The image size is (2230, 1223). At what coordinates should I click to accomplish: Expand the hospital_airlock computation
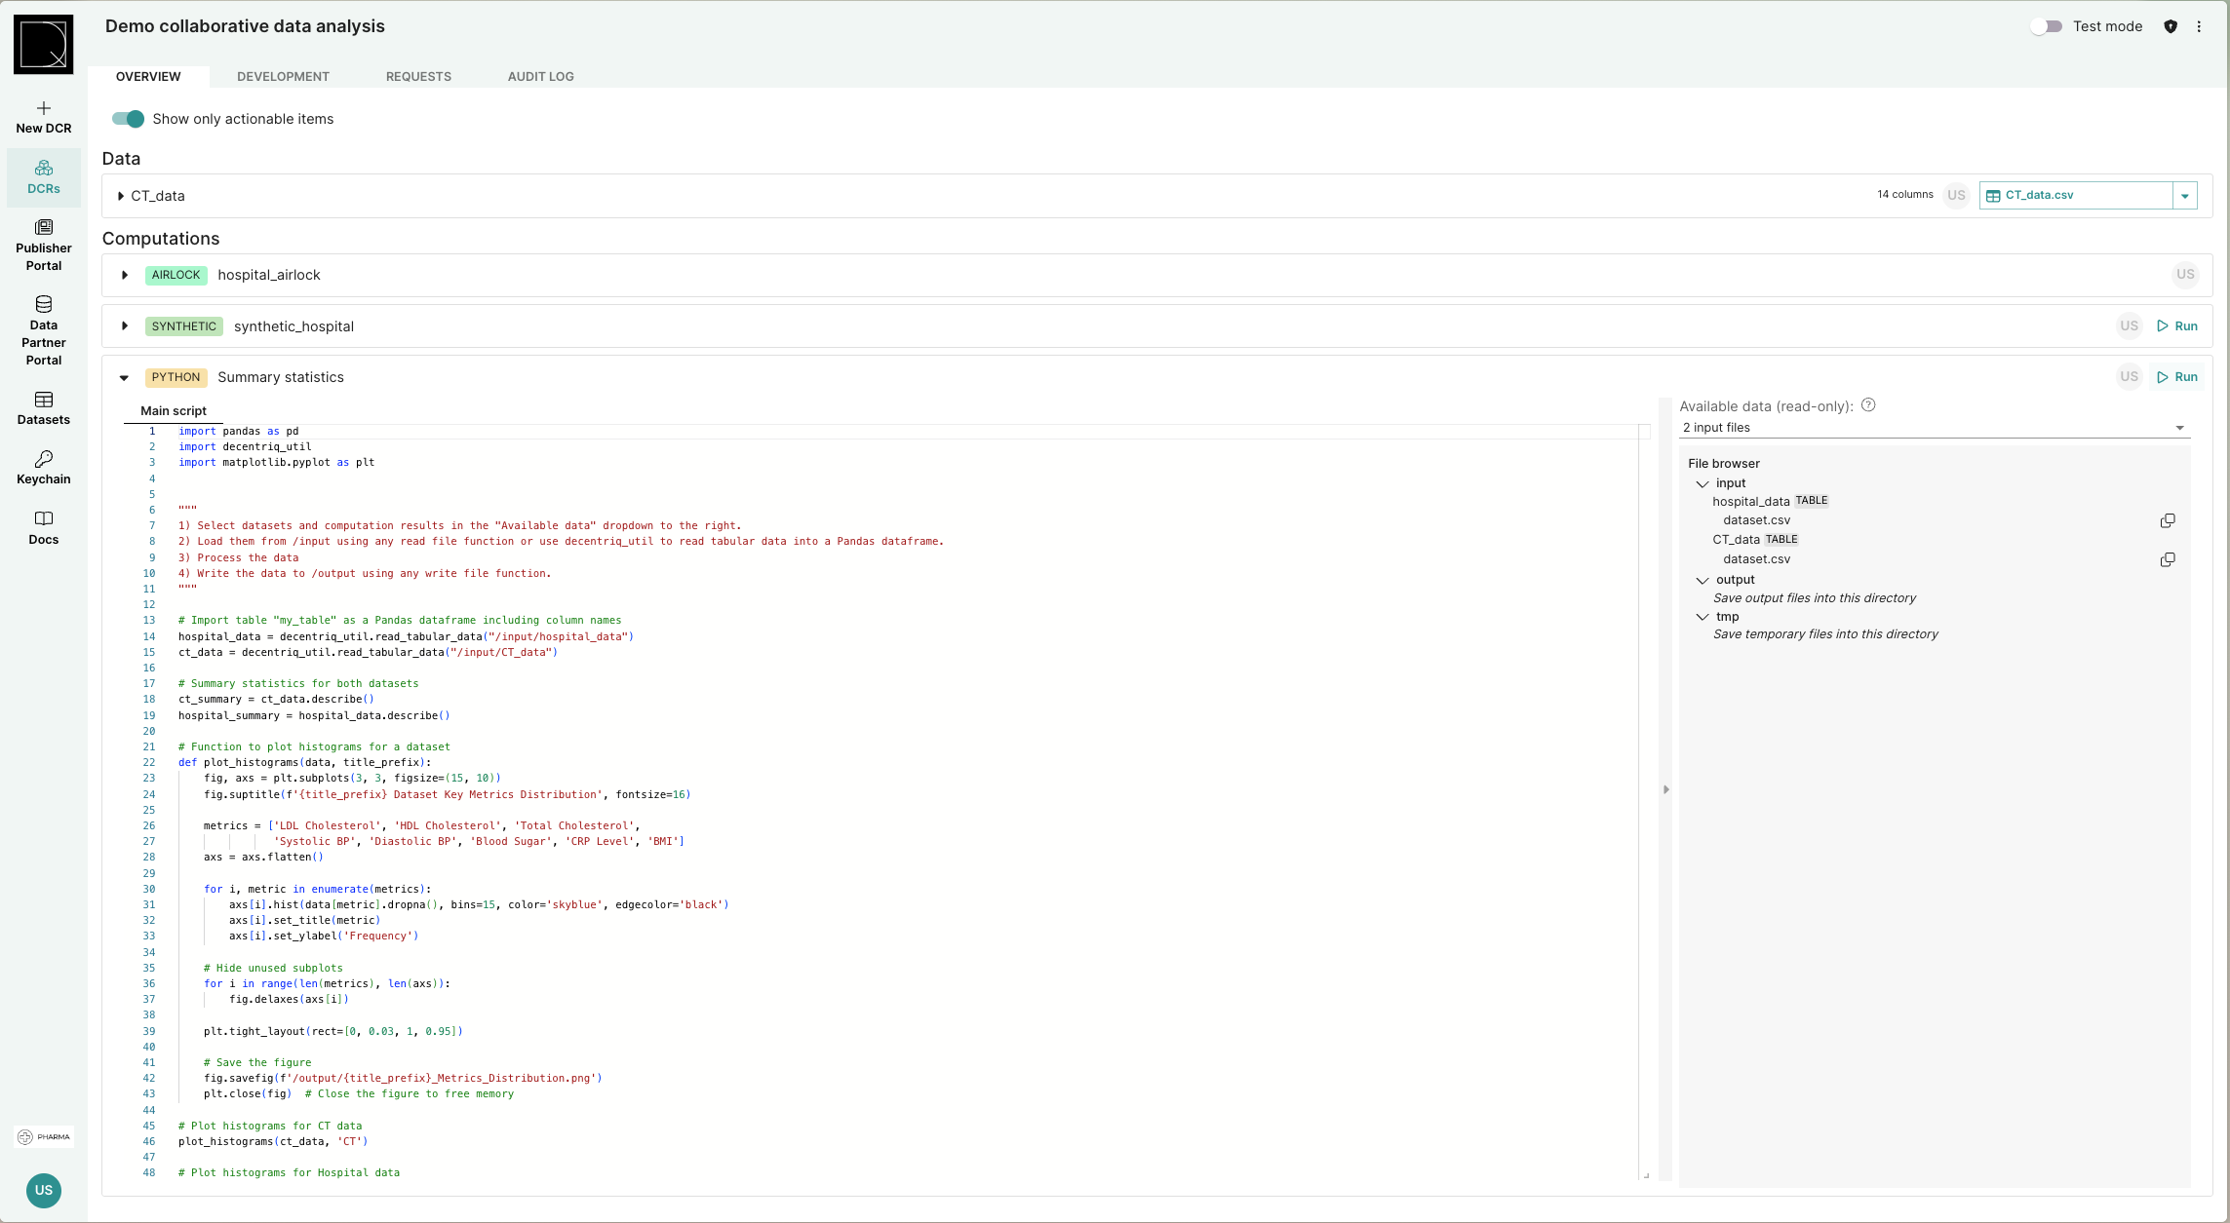(124, 275)
